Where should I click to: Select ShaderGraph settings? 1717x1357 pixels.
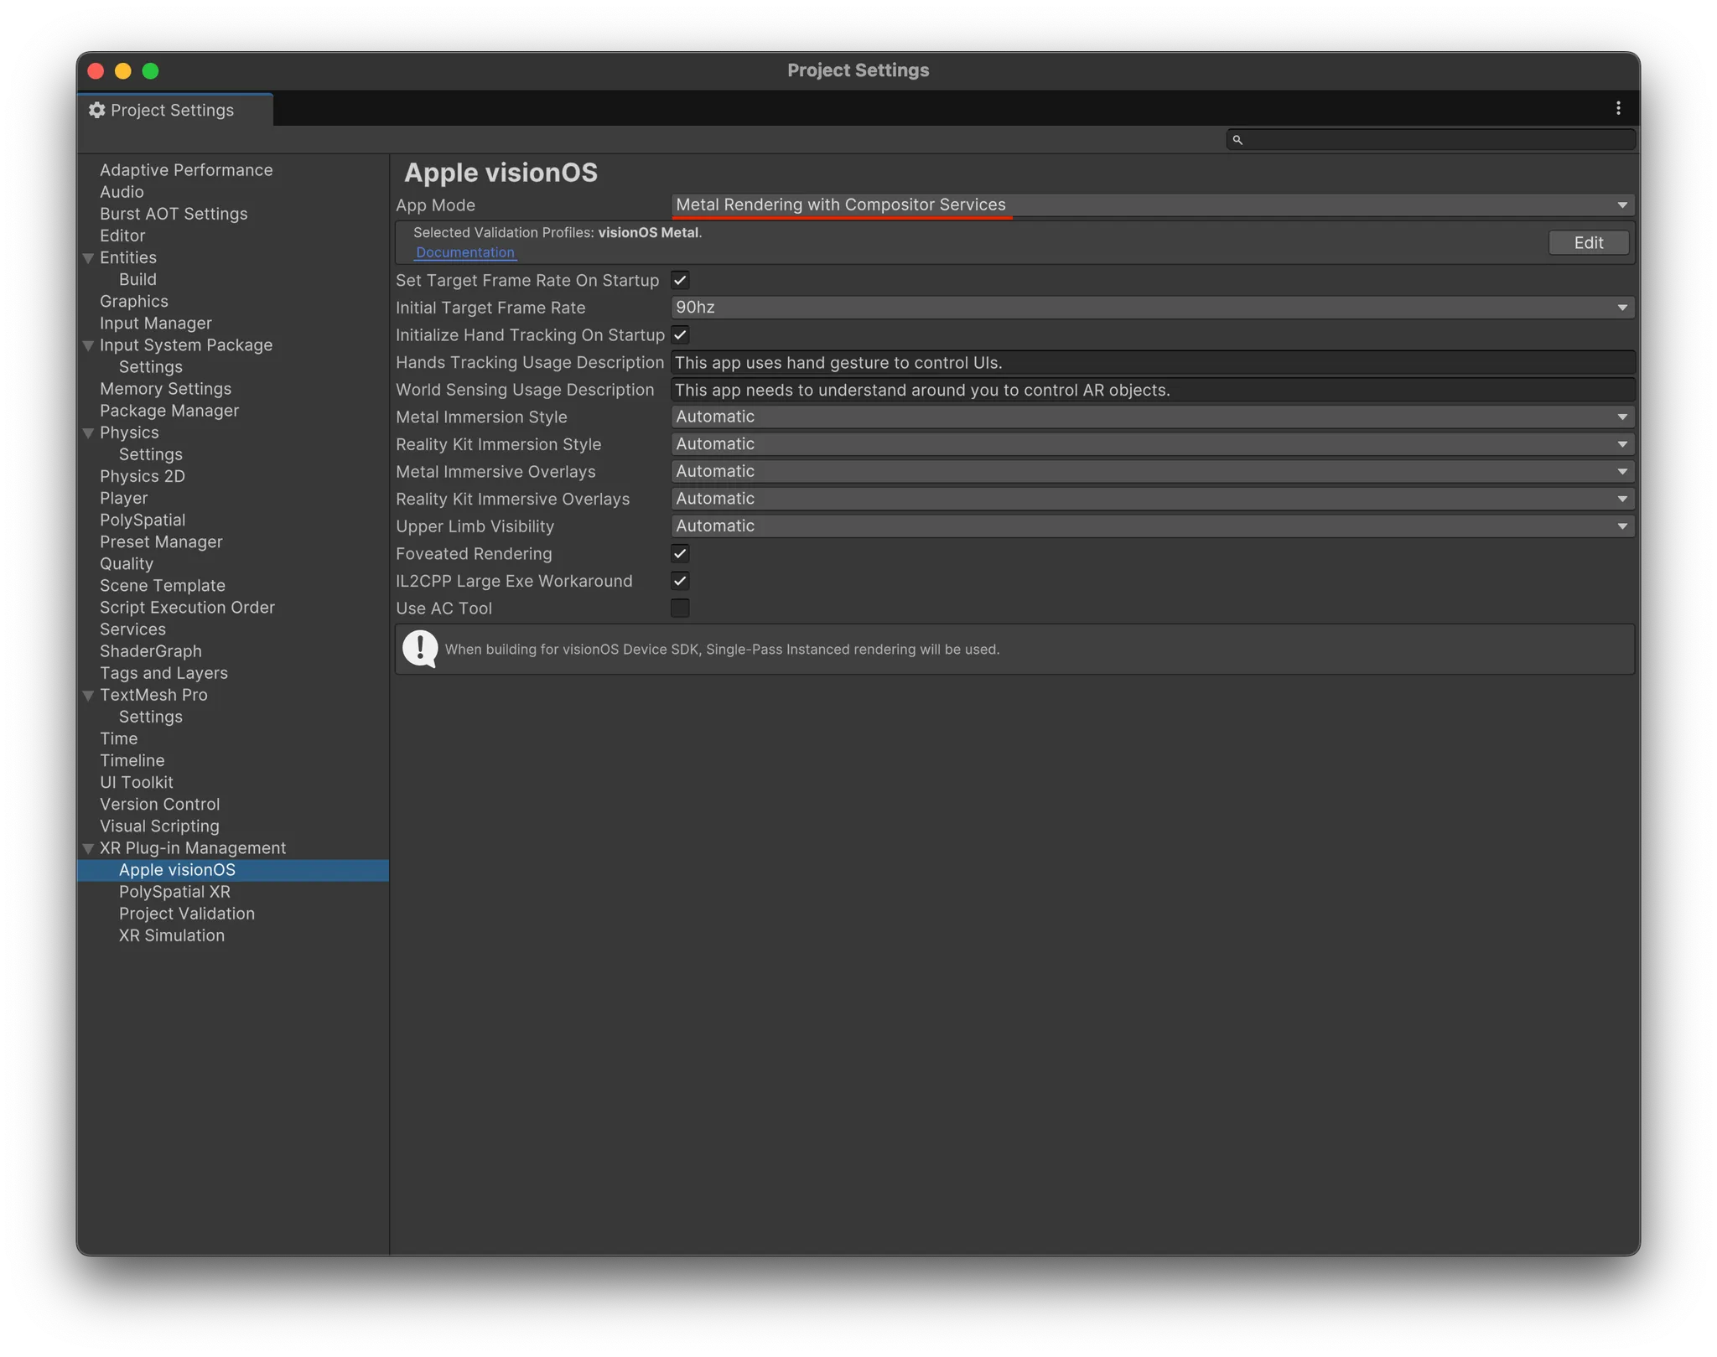pos(150,651)
